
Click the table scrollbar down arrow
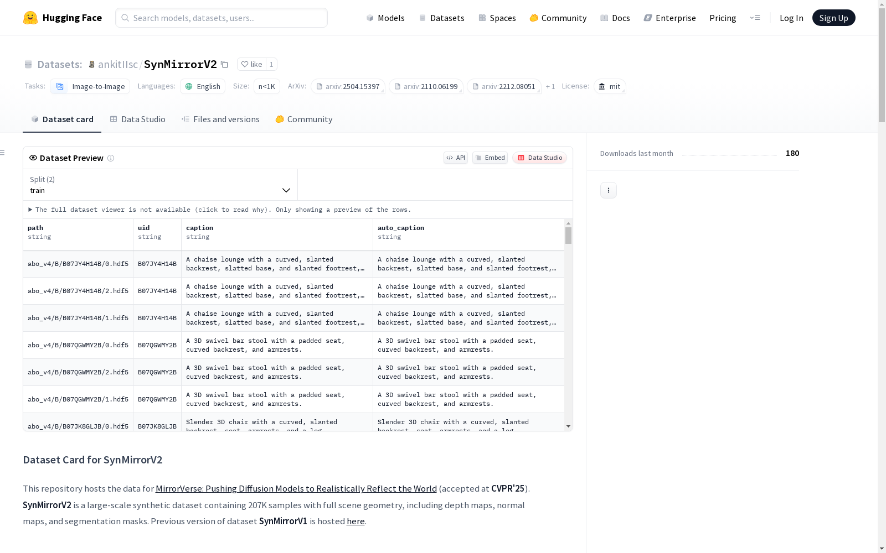568,426
